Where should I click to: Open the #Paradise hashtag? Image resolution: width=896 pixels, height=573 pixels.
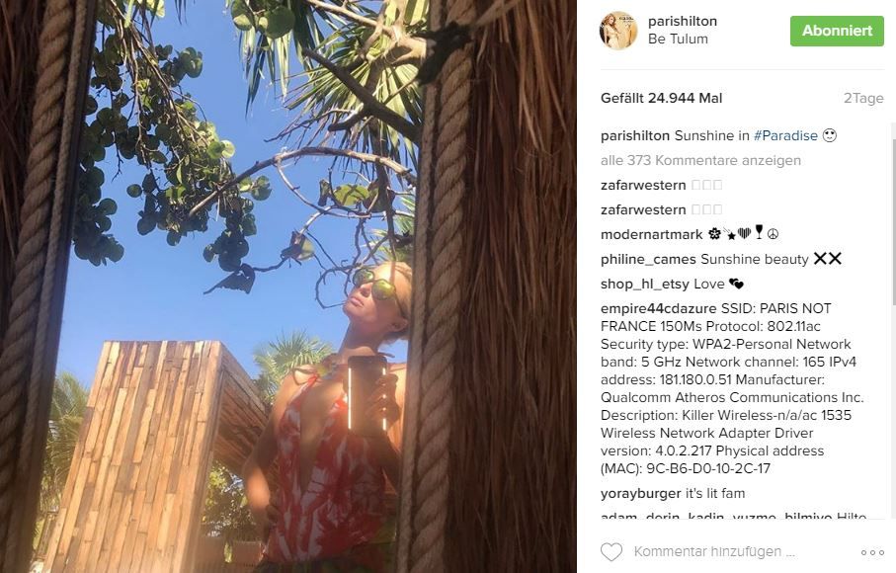tap(785, 135)
